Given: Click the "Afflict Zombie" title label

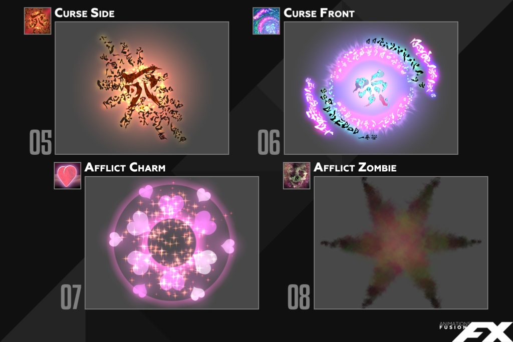Looking at the screenshot, I should coord(355,167).
